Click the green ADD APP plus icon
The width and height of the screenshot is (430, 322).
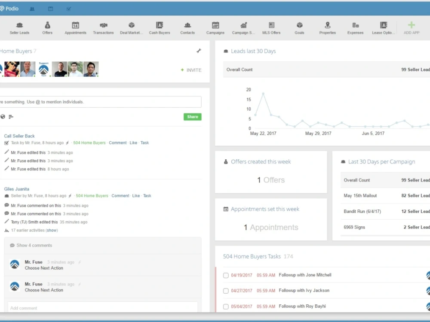pyautogui.click(x=412, y=25)
